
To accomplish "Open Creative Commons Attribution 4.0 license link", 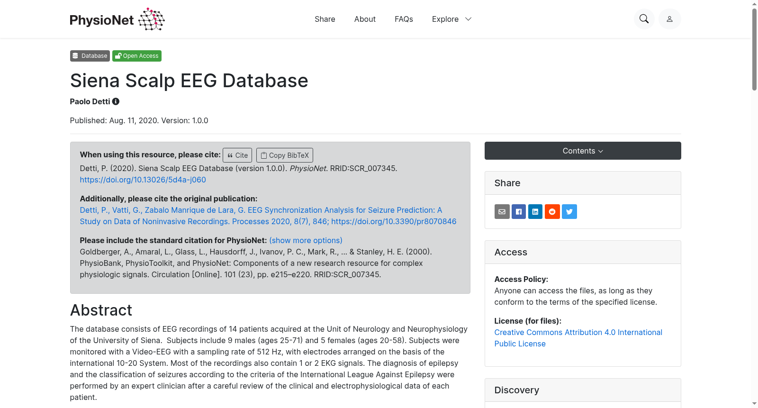I will tap(578, 338).
